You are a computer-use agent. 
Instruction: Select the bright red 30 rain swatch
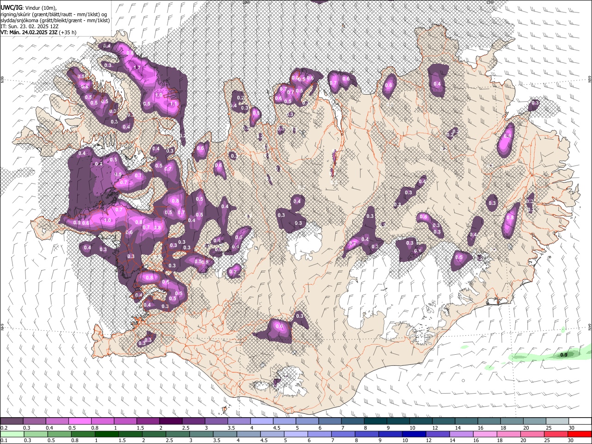(x=580, y=434)
